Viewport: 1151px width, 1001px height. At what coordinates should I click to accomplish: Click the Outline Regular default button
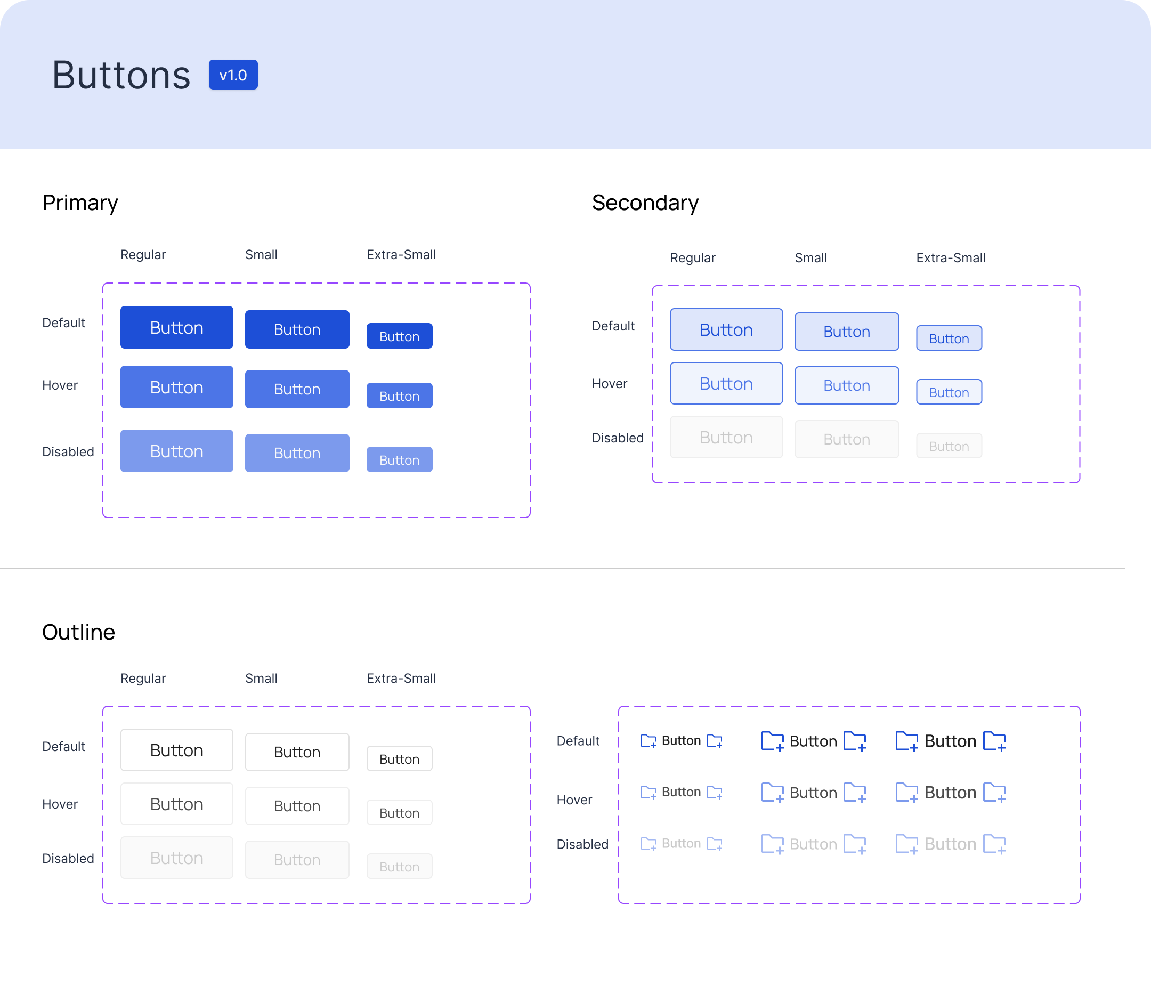[x=176, y=750]
